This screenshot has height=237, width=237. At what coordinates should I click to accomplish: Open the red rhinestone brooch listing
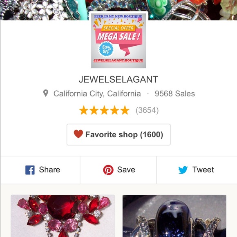(63, 216)
